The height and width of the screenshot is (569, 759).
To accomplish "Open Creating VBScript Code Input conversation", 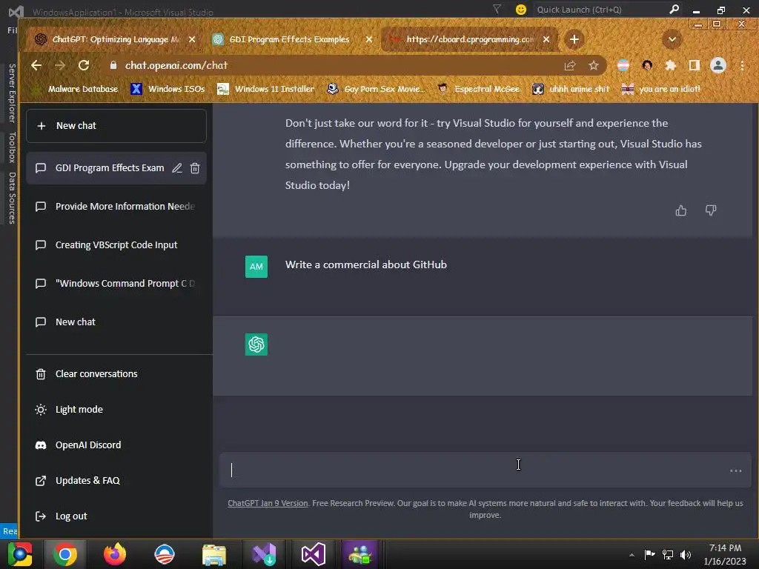I will point(116,244).
